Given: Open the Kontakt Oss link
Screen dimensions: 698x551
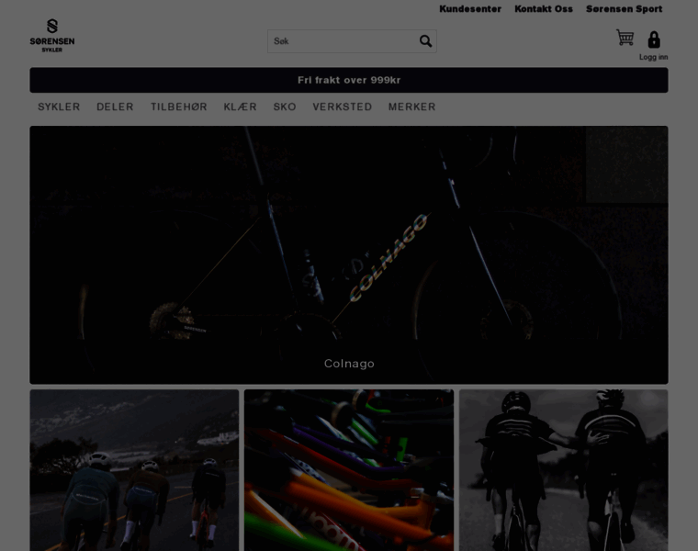Looking at the screenshot, I should pyautogui.click(x=544, y=9).
